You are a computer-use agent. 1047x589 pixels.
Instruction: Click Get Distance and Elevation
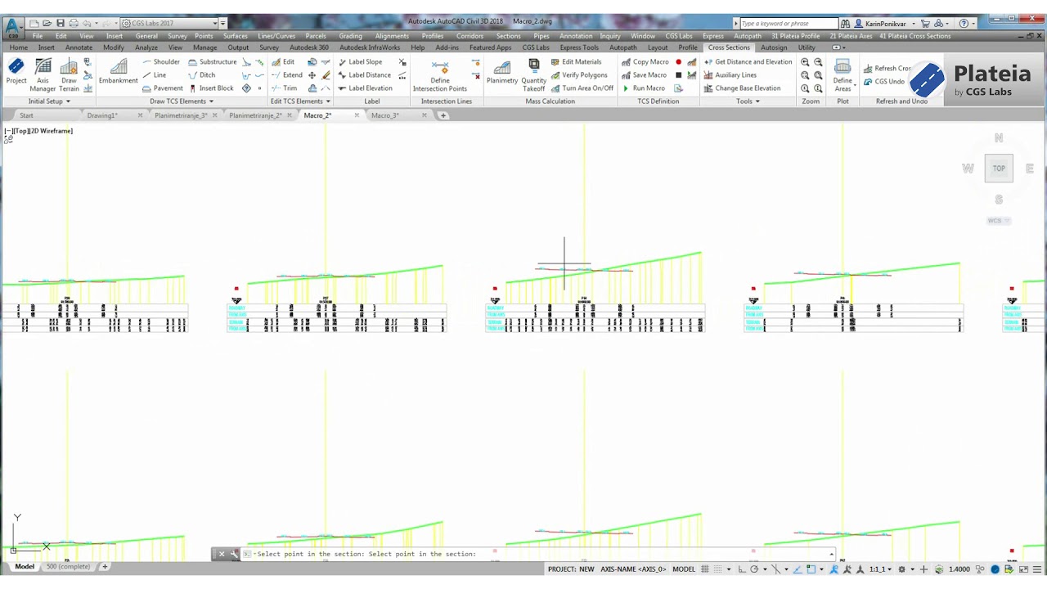(748, 62)
